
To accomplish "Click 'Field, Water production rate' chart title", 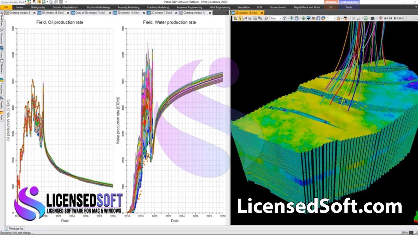I will (x=169, y=22).
